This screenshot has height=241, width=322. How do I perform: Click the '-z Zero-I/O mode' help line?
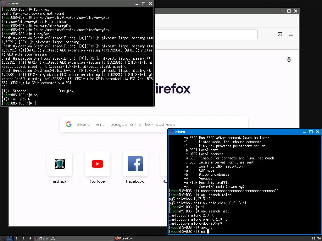(x=214, y=187)
